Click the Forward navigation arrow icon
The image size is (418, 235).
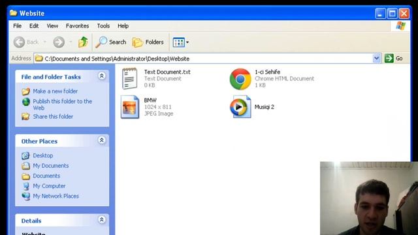point(59,42)
